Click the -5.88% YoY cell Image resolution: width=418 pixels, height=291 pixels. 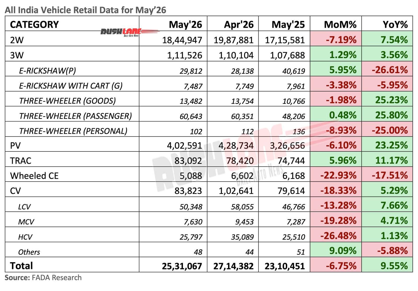click(x=387, y=250)
